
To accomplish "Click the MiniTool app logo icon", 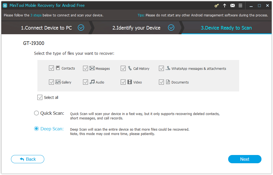I will click(x=5, y=5).
